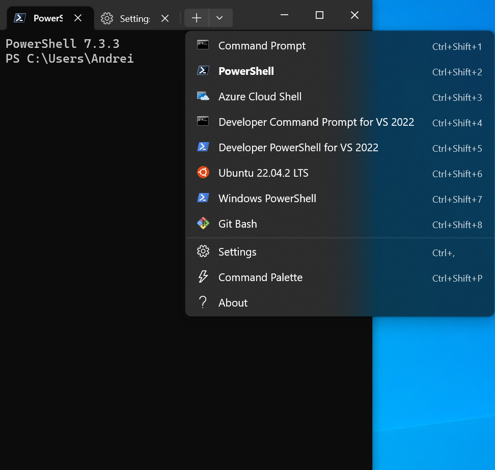Viewport: 495px width, 470px height.
Task: Select the bold PowerShell menu entry
Action: click(339, 71)
